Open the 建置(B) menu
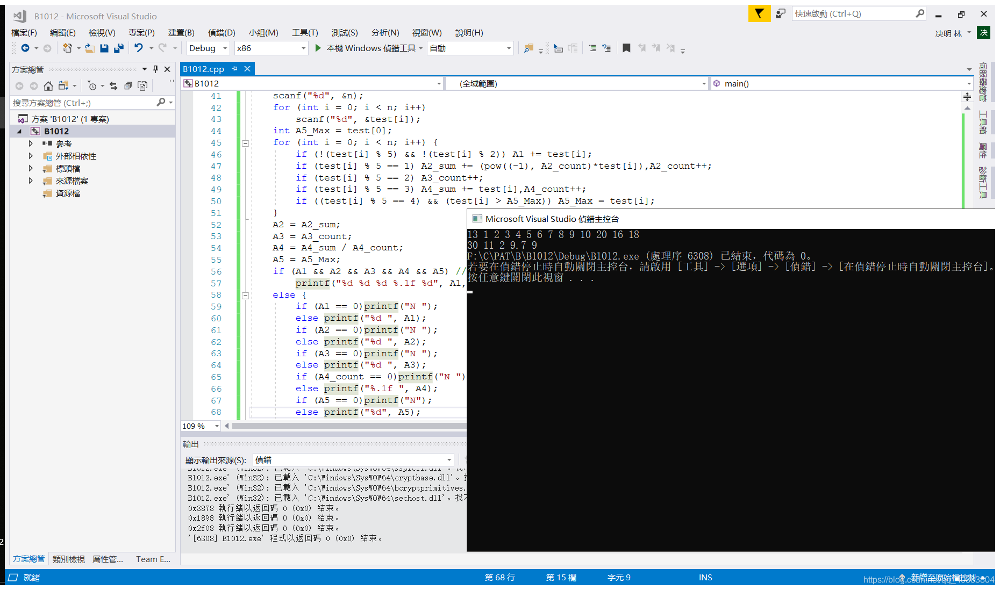Image resolution: width=1000 pixels, height=590 pixels. point(181,33)
